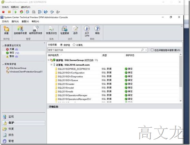Select row SQL2016\model

click(x=113, y=88)
